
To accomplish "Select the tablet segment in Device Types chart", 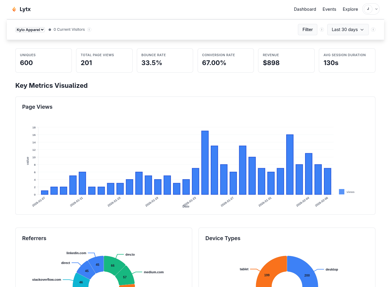I will (266, 275).
